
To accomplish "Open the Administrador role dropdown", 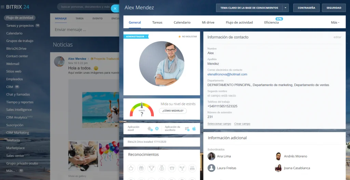I will coord(136,36).
